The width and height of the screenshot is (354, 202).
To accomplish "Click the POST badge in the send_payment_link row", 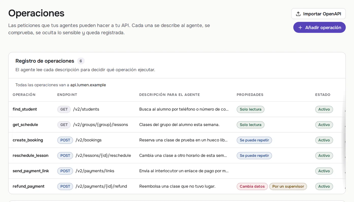I will click(x=65, y=171).
